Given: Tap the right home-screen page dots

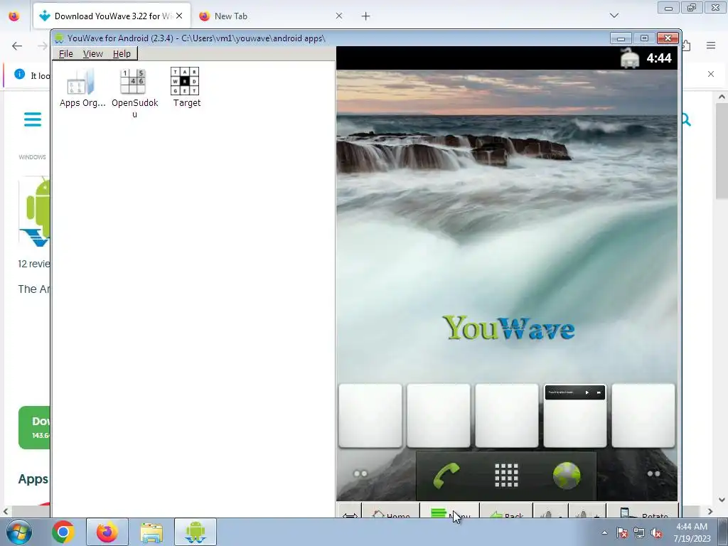Looking at the screenshot, I should tap(653, 473).
